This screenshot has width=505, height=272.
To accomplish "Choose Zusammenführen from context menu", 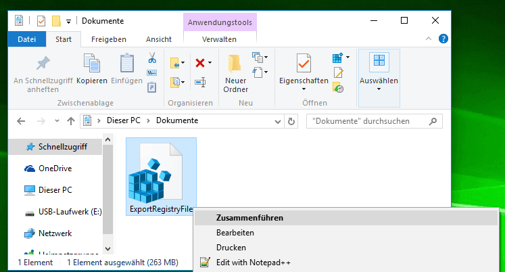I will point(346,218).
